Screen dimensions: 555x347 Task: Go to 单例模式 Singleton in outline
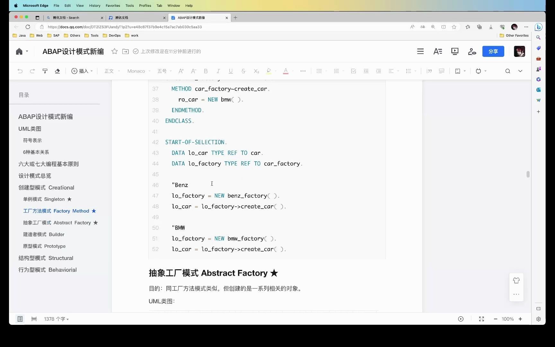[x=47, y=199]
